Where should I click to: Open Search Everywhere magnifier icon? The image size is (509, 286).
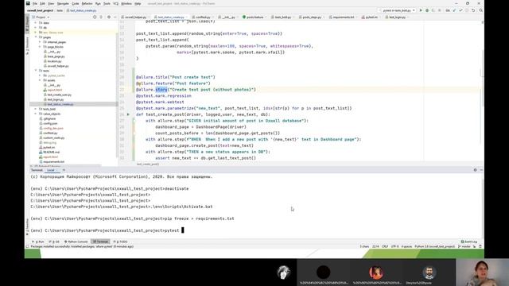click(480, 10)
